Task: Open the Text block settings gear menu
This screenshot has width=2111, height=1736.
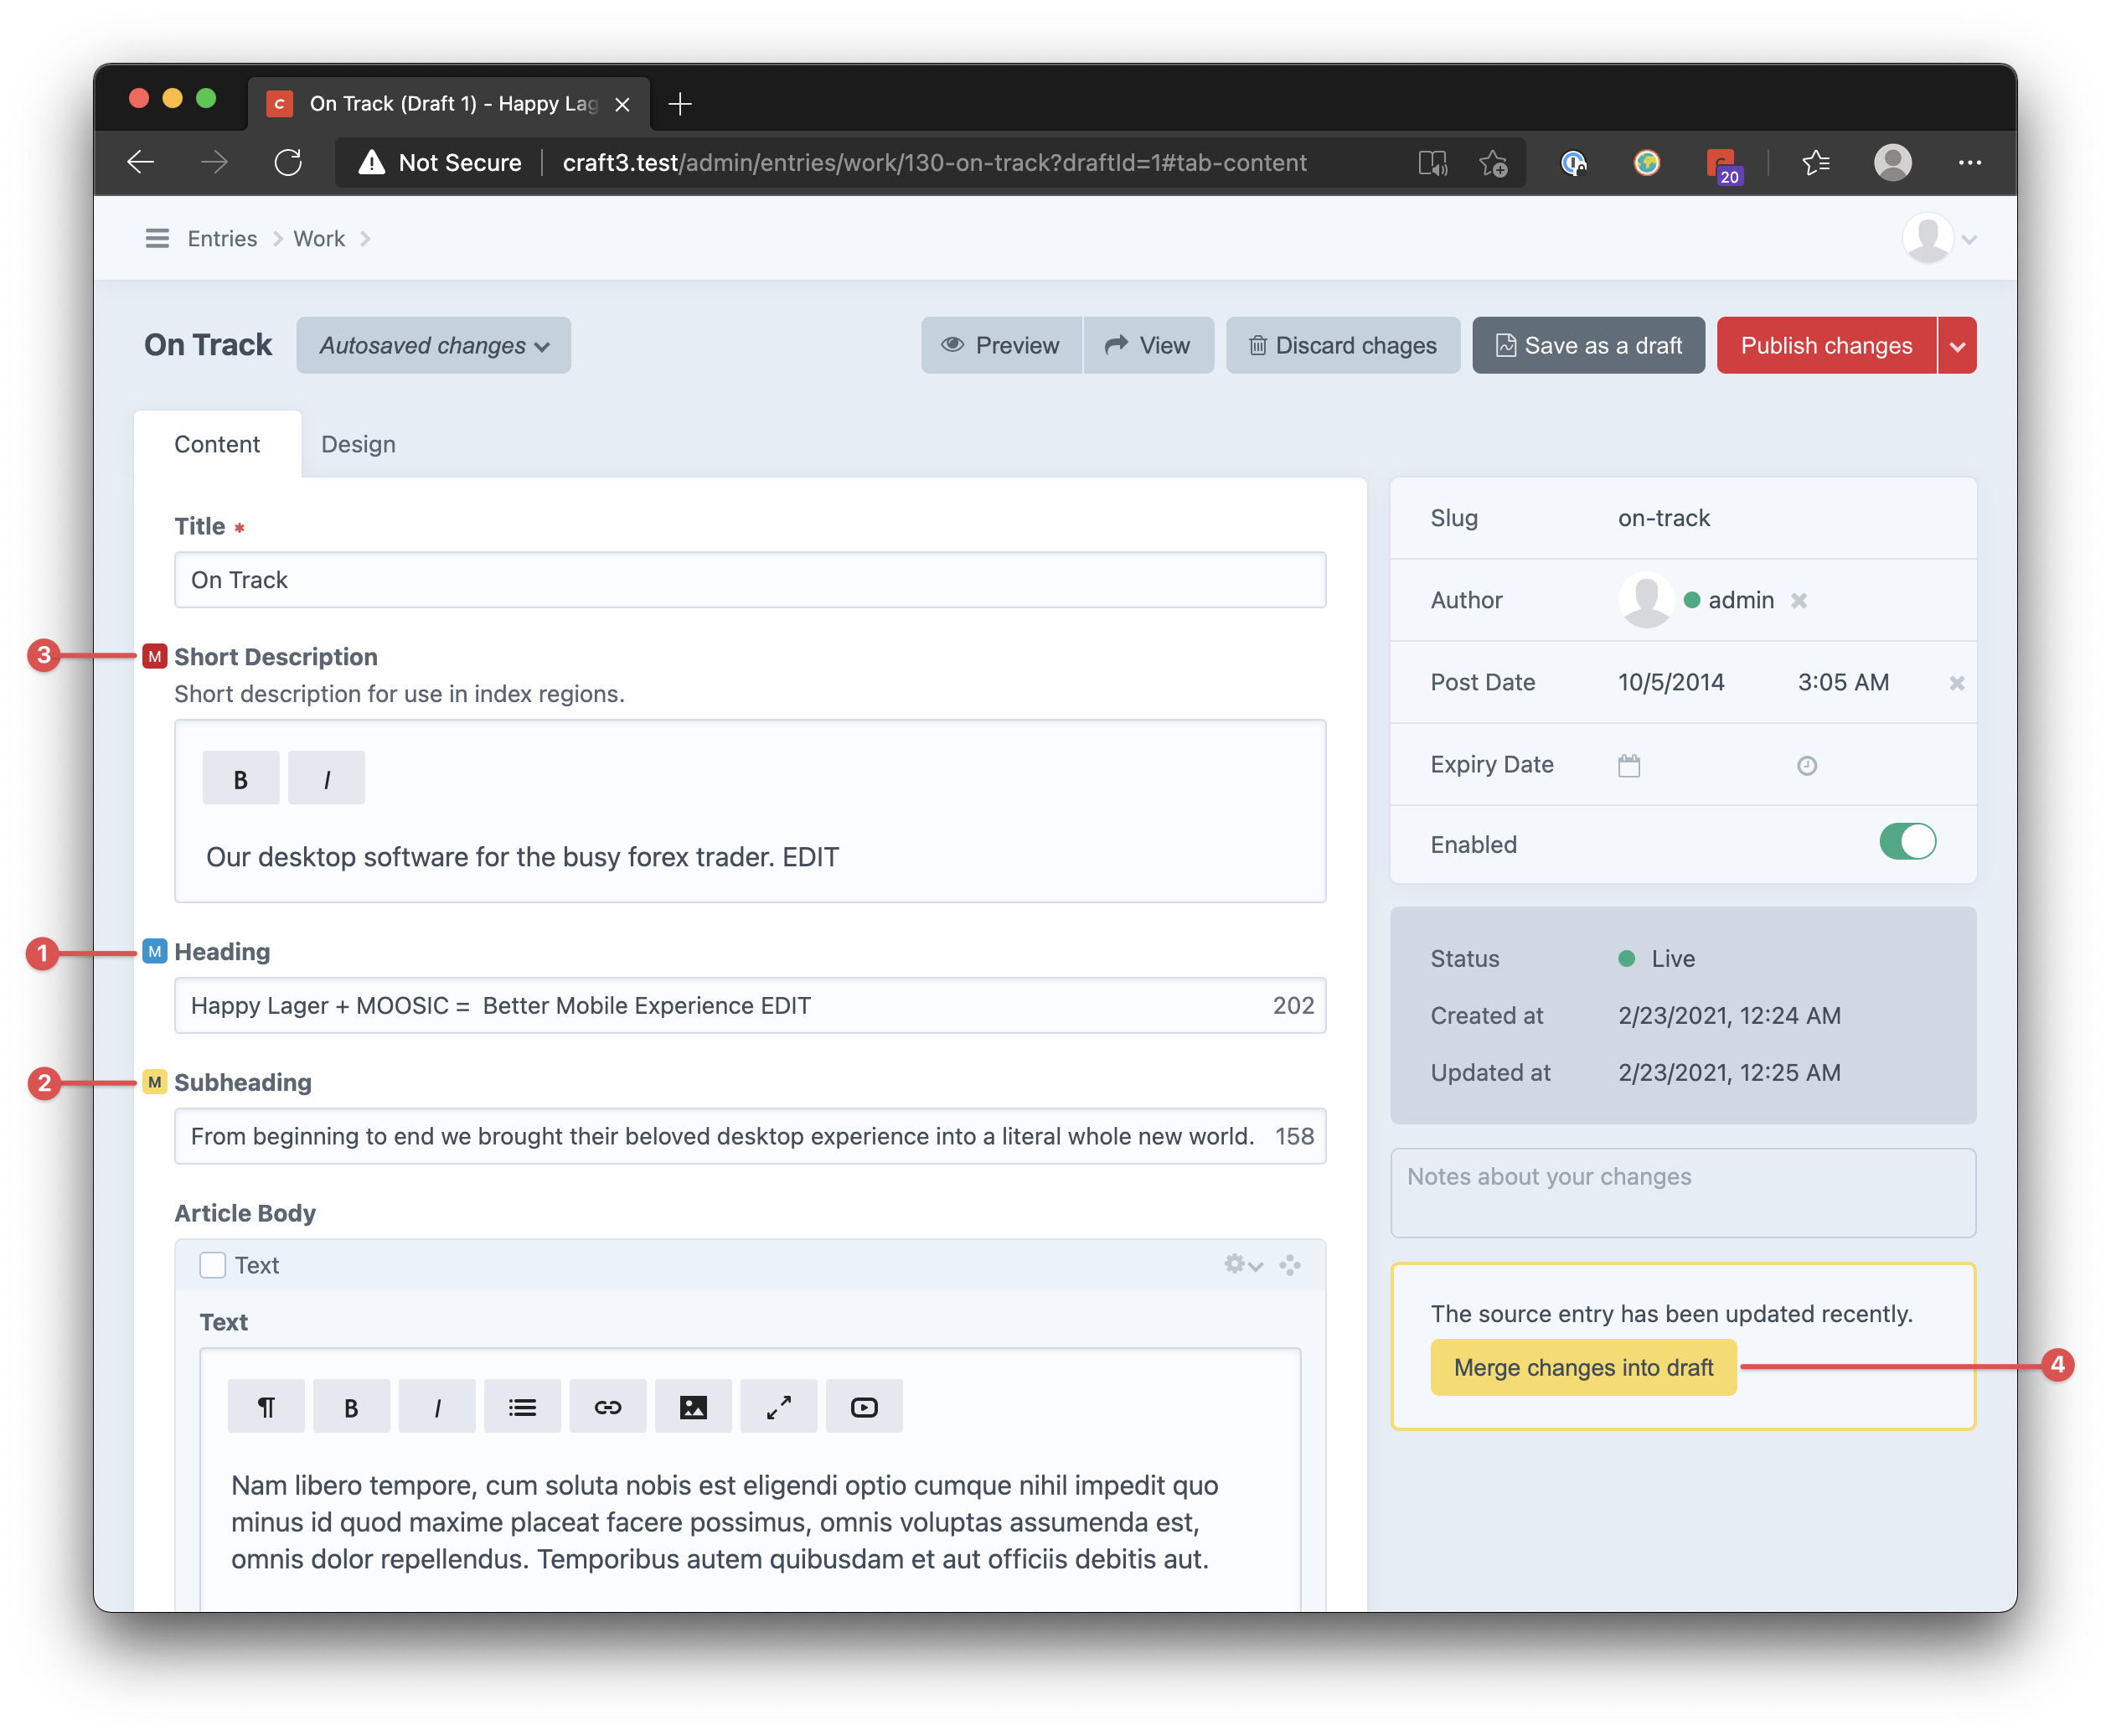Action: (1243, 1265)
